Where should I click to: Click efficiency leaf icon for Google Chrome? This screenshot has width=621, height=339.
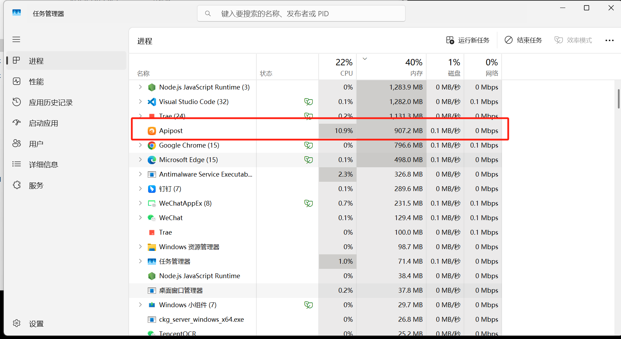click(x=309, y=145)
